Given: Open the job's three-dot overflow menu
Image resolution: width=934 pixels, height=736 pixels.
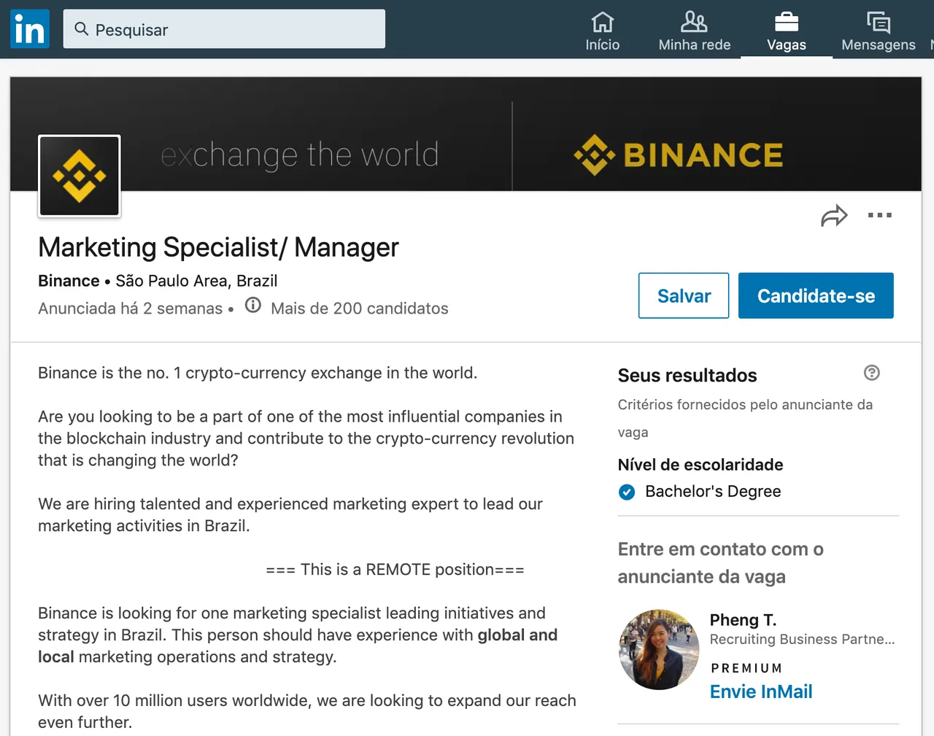Looking at the screenshot, I should [880, 216].
